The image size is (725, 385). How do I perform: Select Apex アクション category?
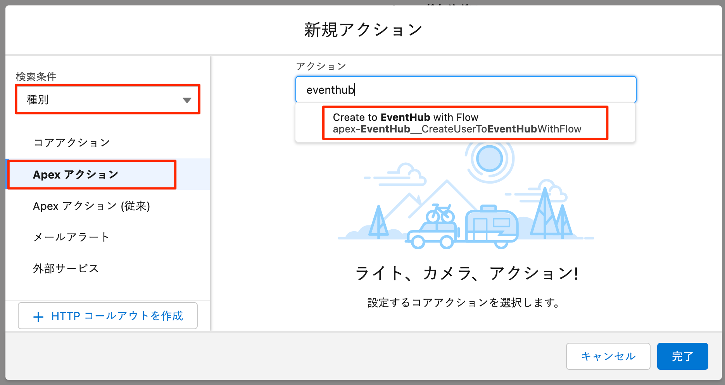click(x=109, y=174)
